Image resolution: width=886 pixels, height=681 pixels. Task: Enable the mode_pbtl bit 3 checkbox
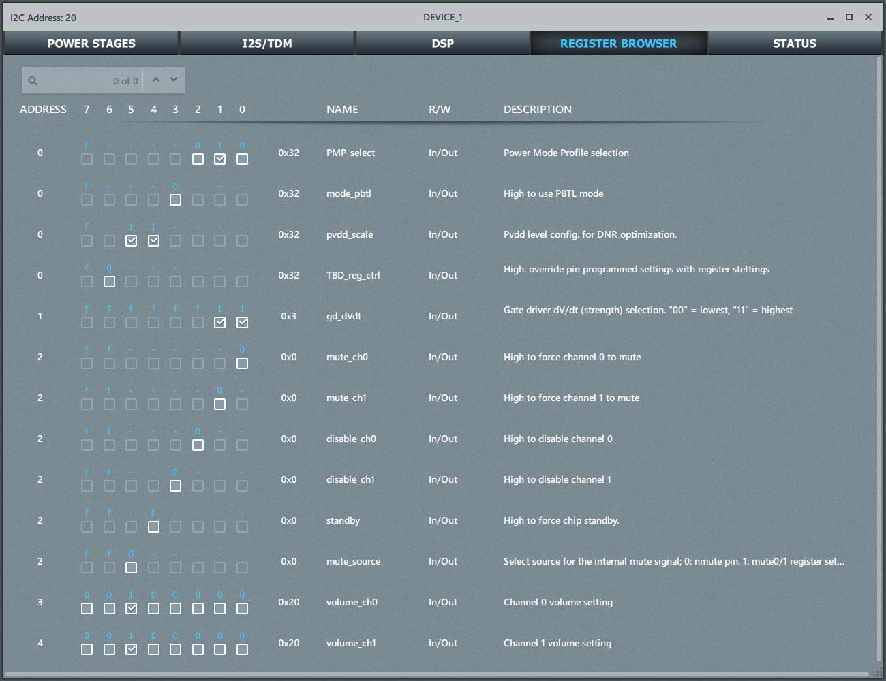pos(175,200)
